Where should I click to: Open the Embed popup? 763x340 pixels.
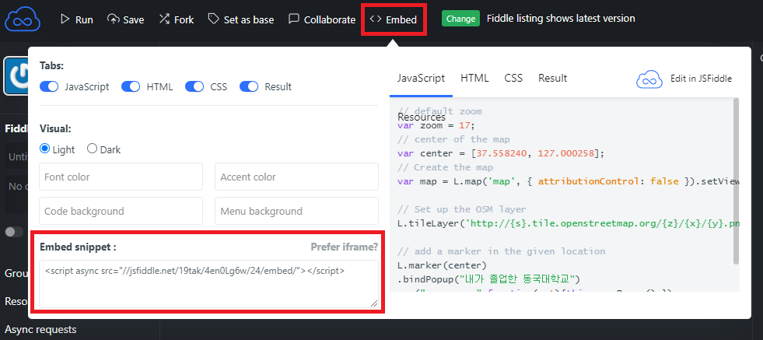point(394,19)
